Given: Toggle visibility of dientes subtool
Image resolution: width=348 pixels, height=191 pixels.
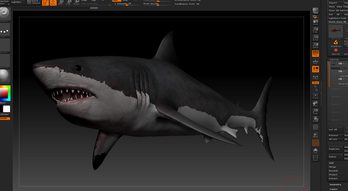Looking at the screenshot, I should pyautogui.click(x=340, y=79).
